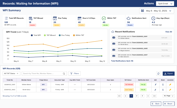
Task: Reset the William Massa record icon
Action: point(163,84)
